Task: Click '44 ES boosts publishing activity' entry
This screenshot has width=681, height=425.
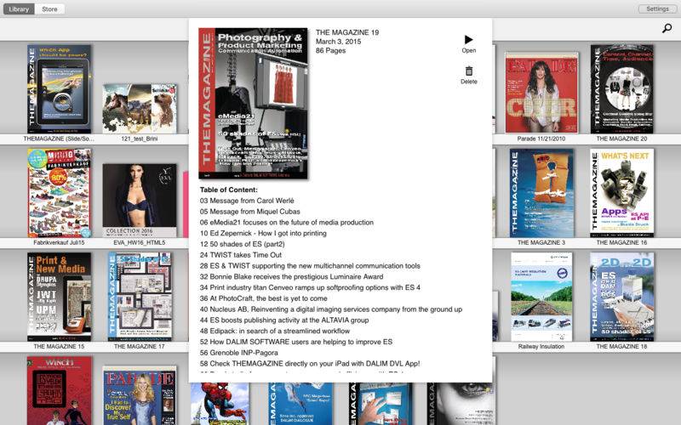Action: tap(284, 320)
